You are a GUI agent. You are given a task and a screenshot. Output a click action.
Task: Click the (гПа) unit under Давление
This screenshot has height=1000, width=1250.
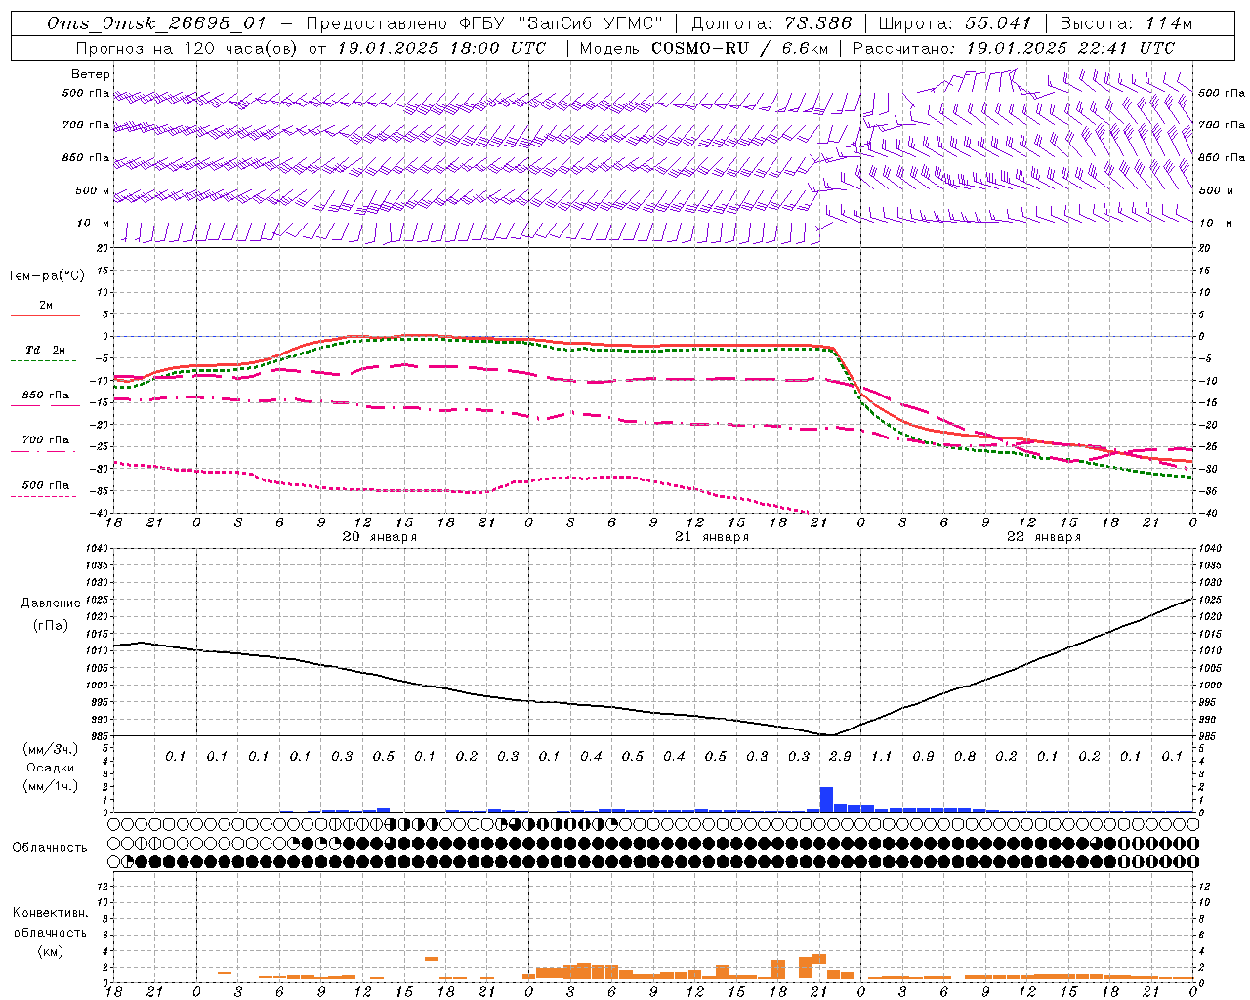tap(51, 626)
